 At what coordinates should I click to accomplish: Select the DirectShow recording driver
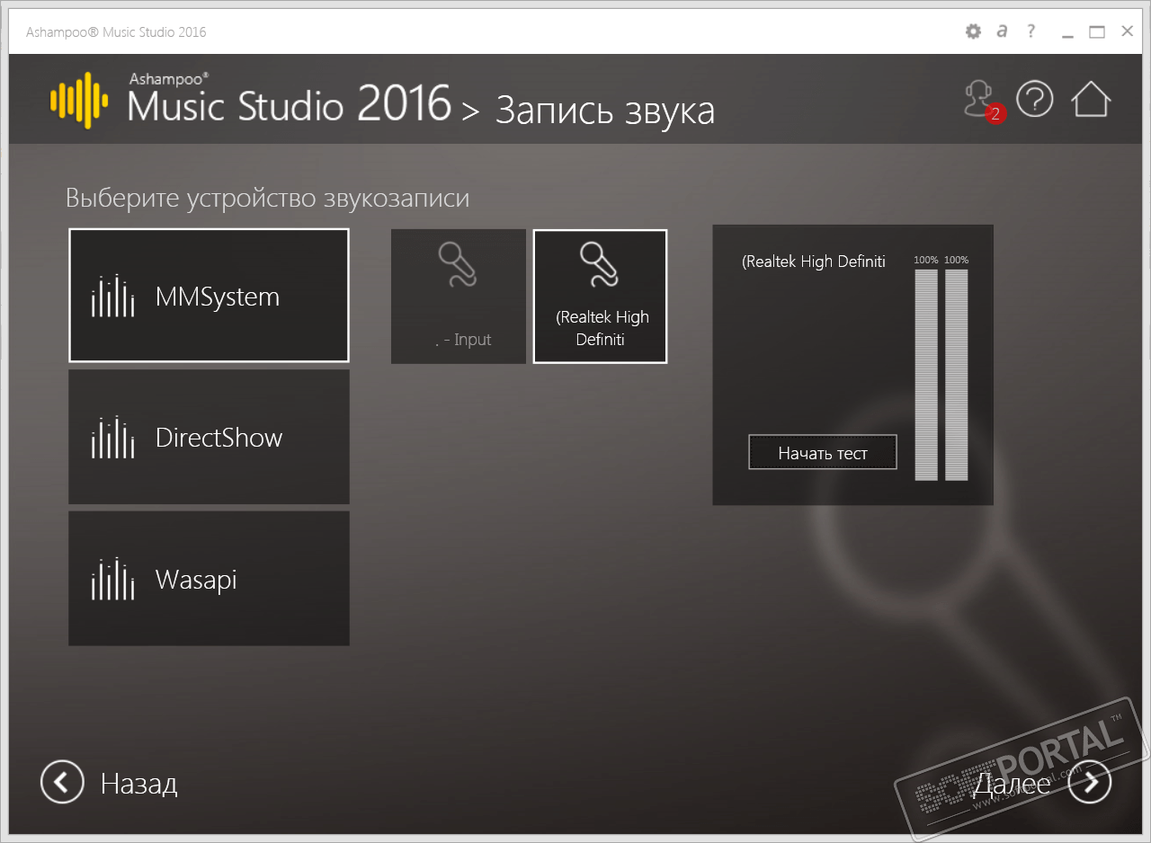209,437
